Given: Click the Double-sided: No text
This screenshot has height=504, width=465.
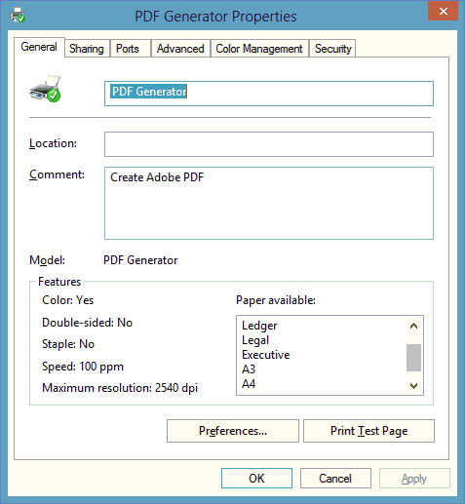Looking at the screenshot, I should pos(88,323).
